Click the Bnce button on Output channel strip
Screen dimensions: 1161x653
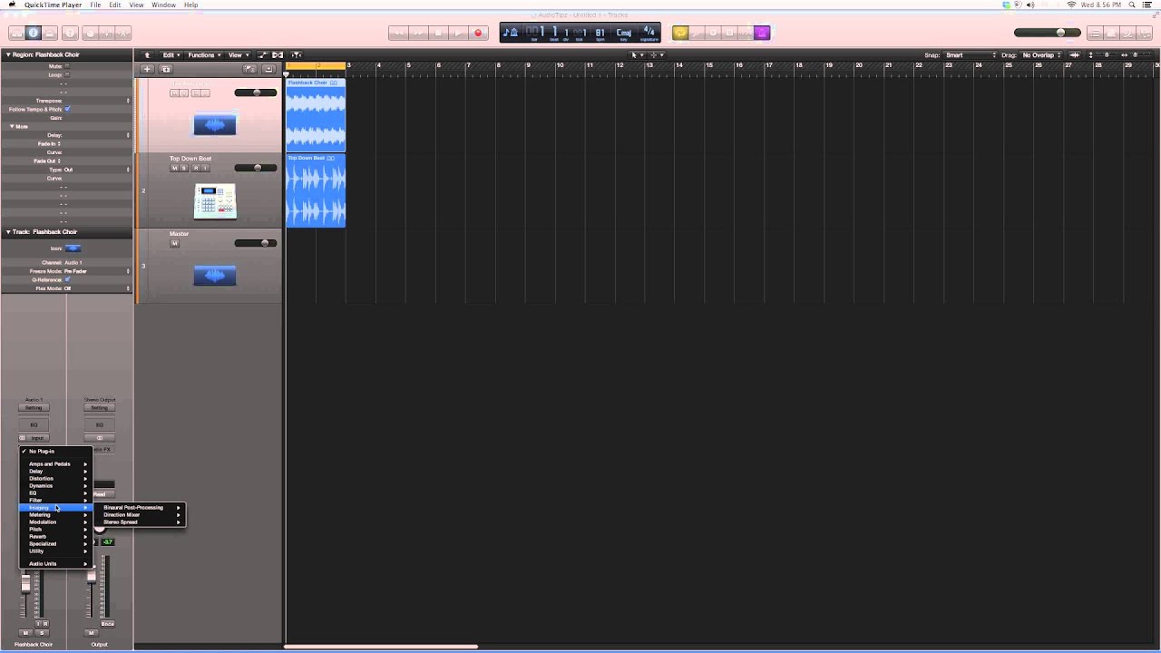(108, 624)
